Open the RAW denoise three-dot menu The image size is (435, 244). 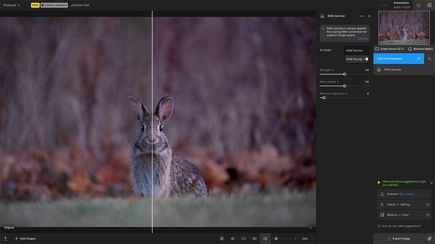tap(362, 16)
